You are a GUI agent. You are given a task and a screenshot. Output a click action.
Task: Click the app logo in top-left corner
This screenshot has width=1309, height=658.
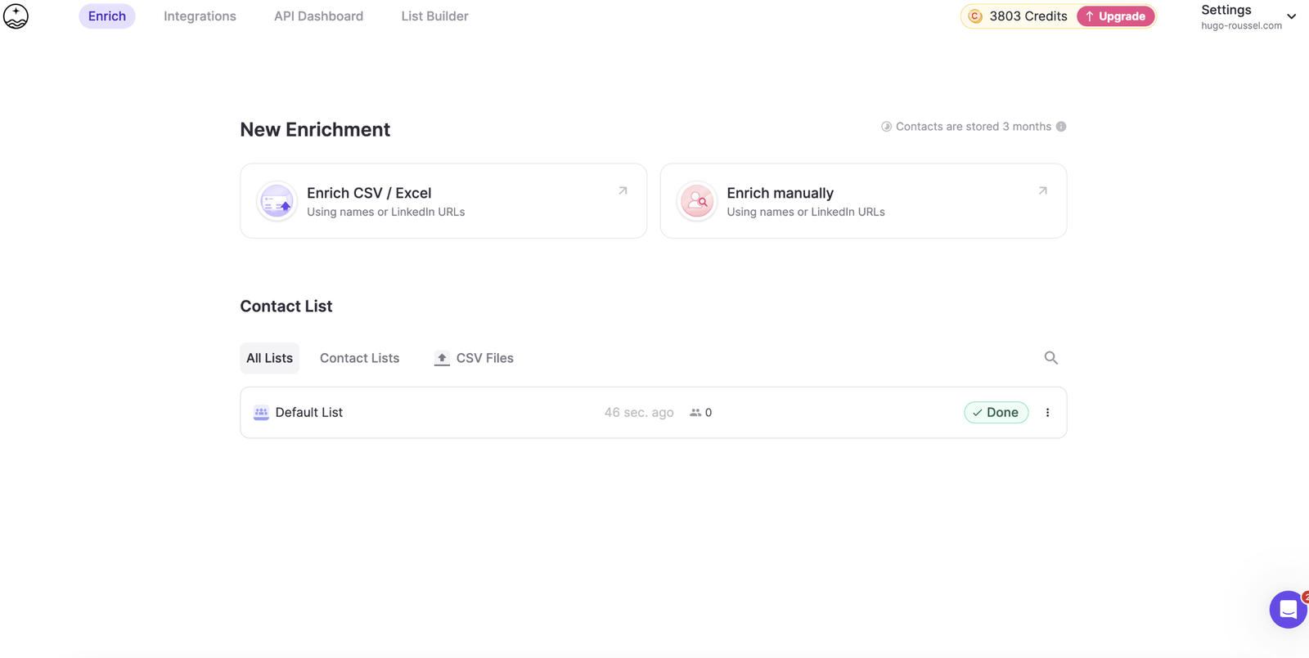pos(16,16)
